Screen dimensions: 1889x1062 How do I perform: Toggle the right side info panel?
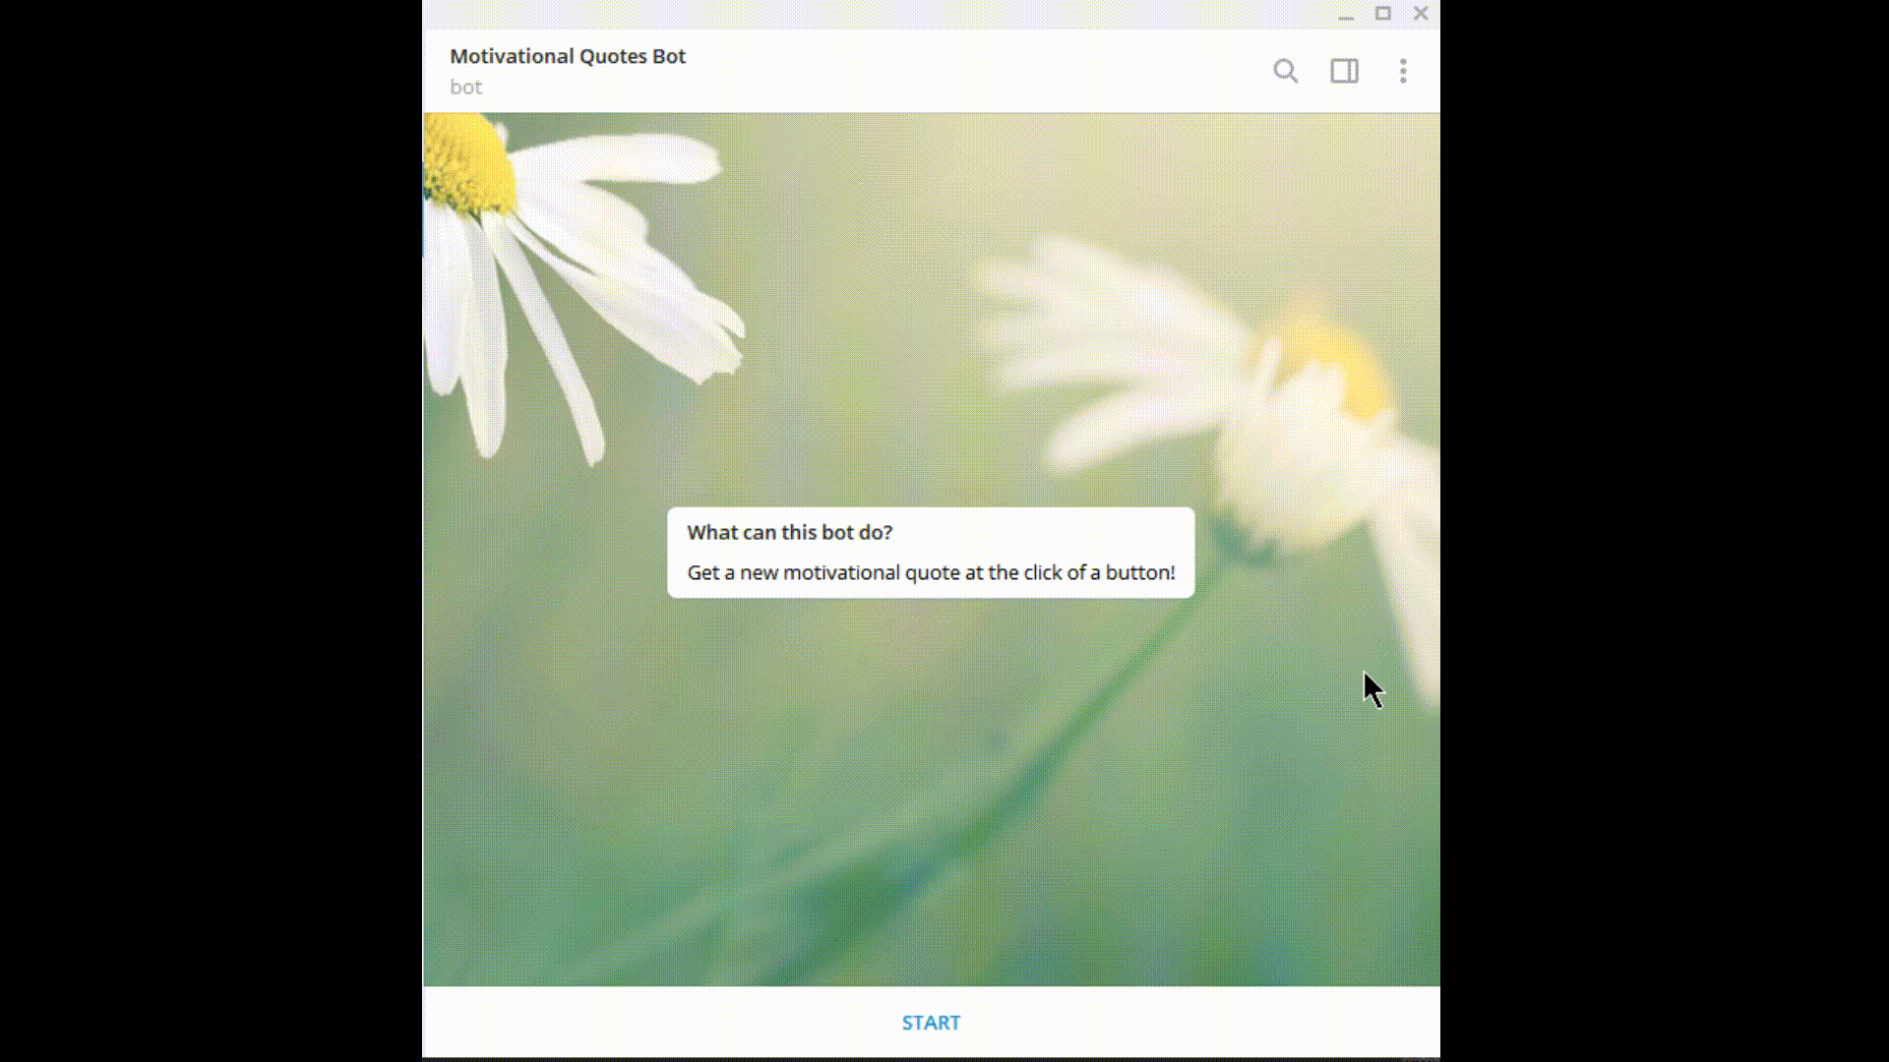coord(1344,71)
